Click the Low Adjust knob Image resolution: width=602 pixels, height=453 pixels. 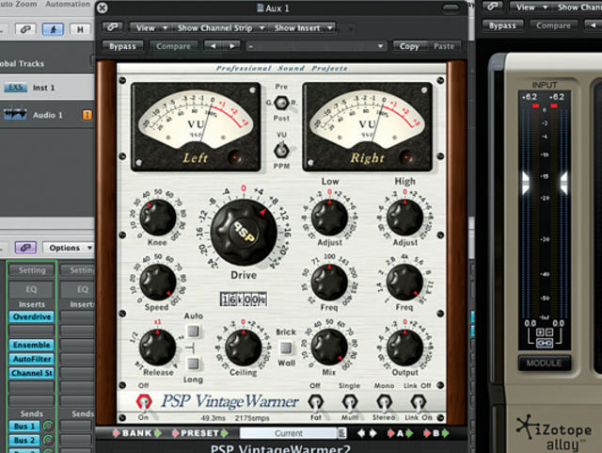[329, 218]
